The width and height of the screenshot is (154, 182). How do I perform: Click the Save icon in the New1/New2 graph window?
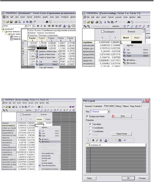92,22
